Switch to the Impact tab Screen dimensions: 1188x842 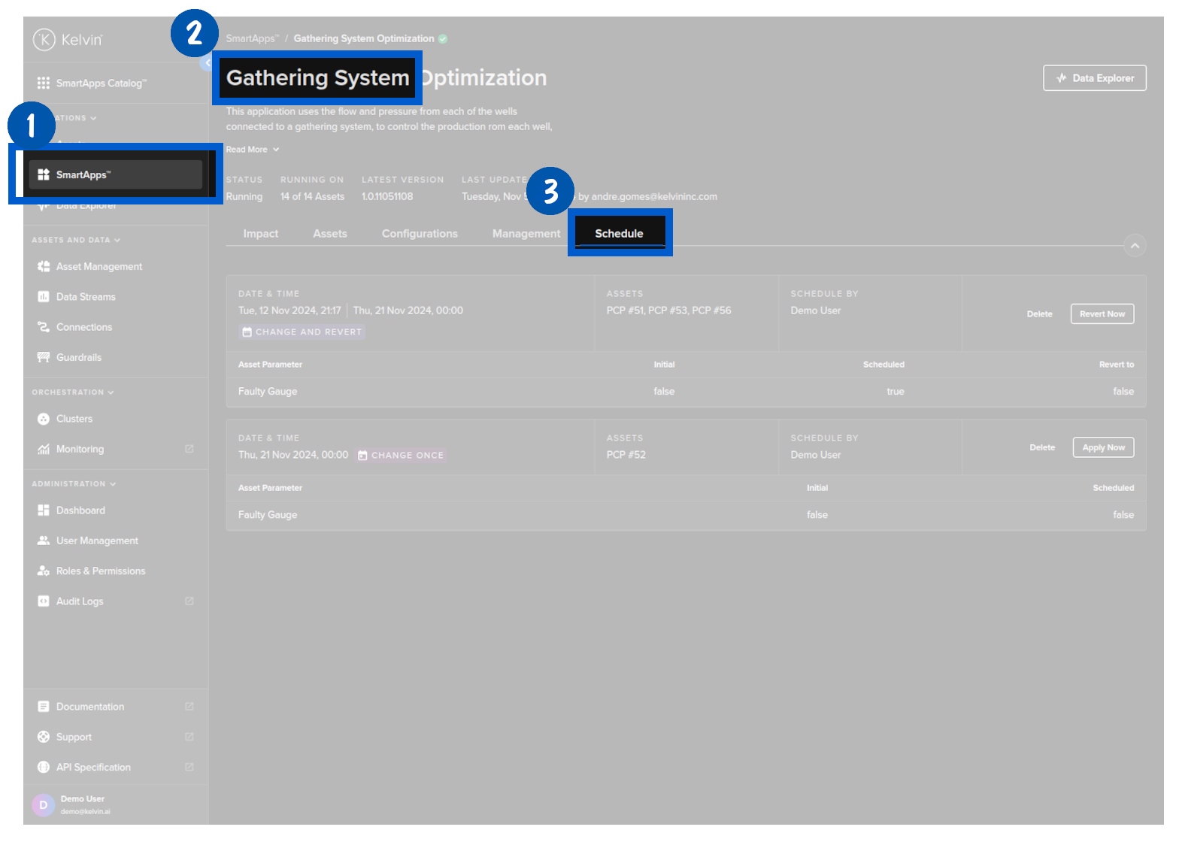tap(260, 234)
